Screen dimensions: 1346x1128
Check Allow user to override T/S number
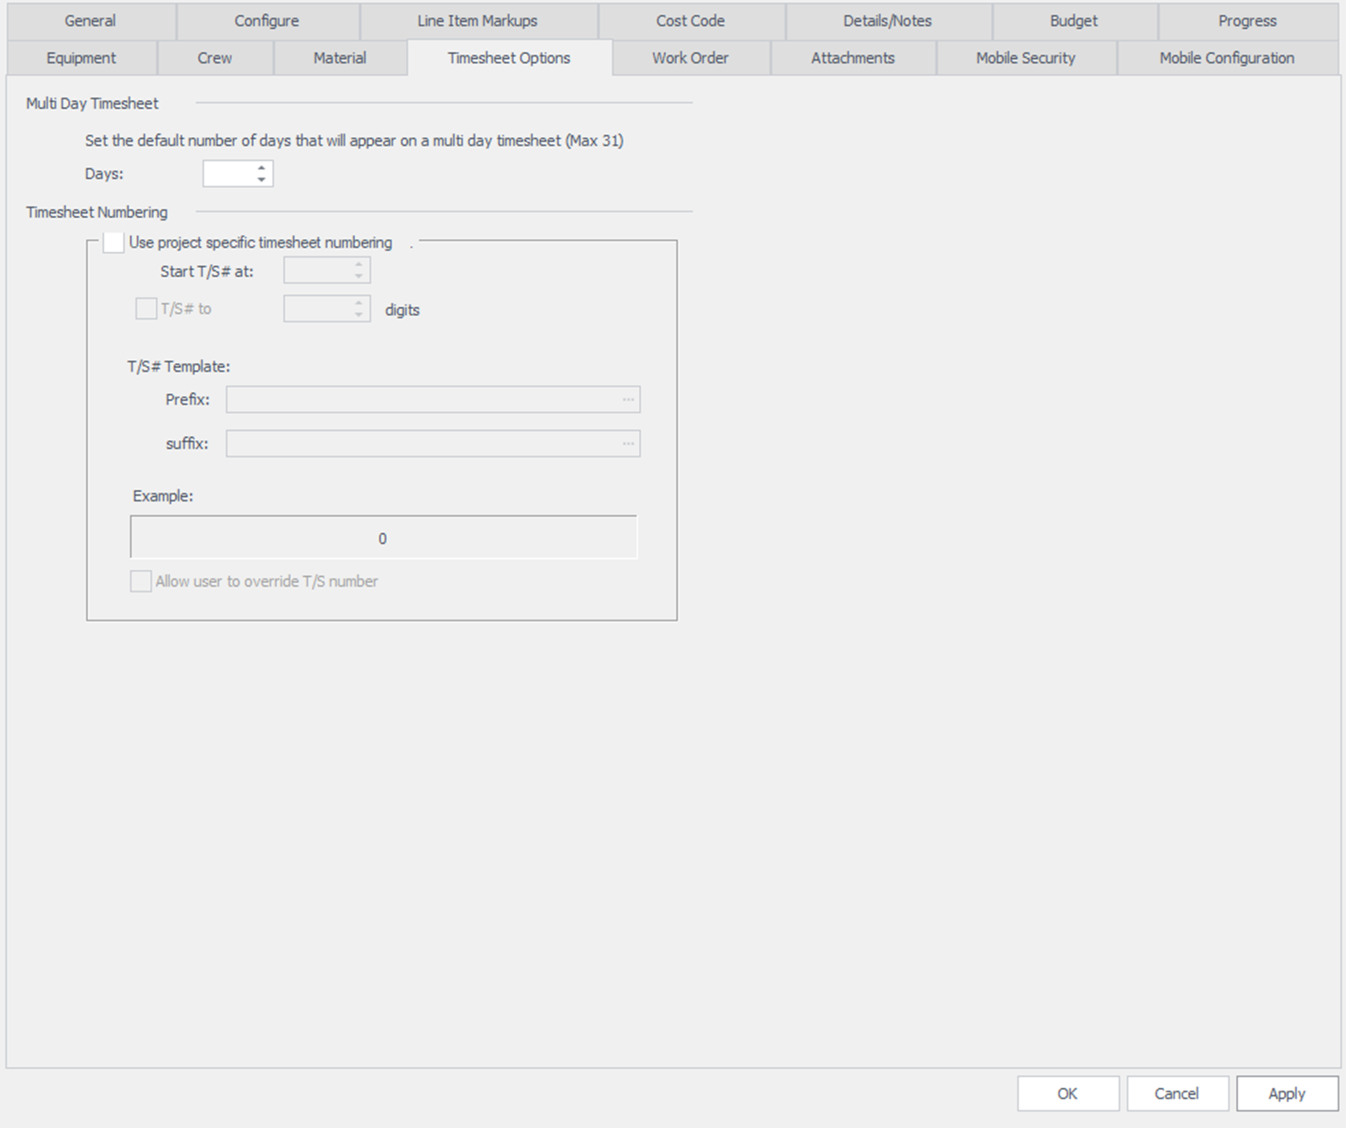141,582
